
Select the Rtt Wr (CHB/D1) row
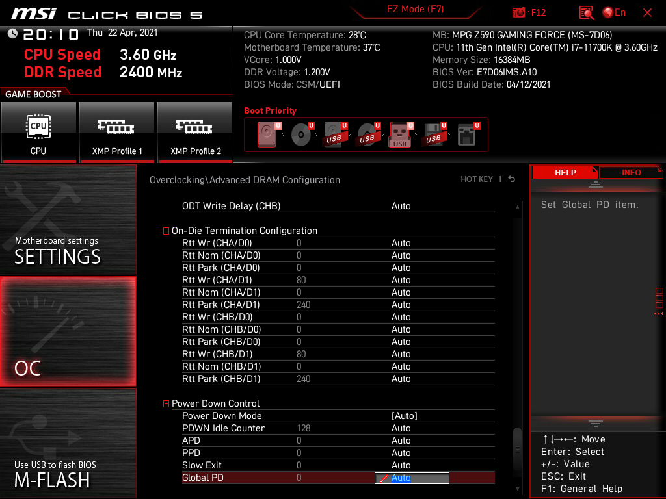338,354
